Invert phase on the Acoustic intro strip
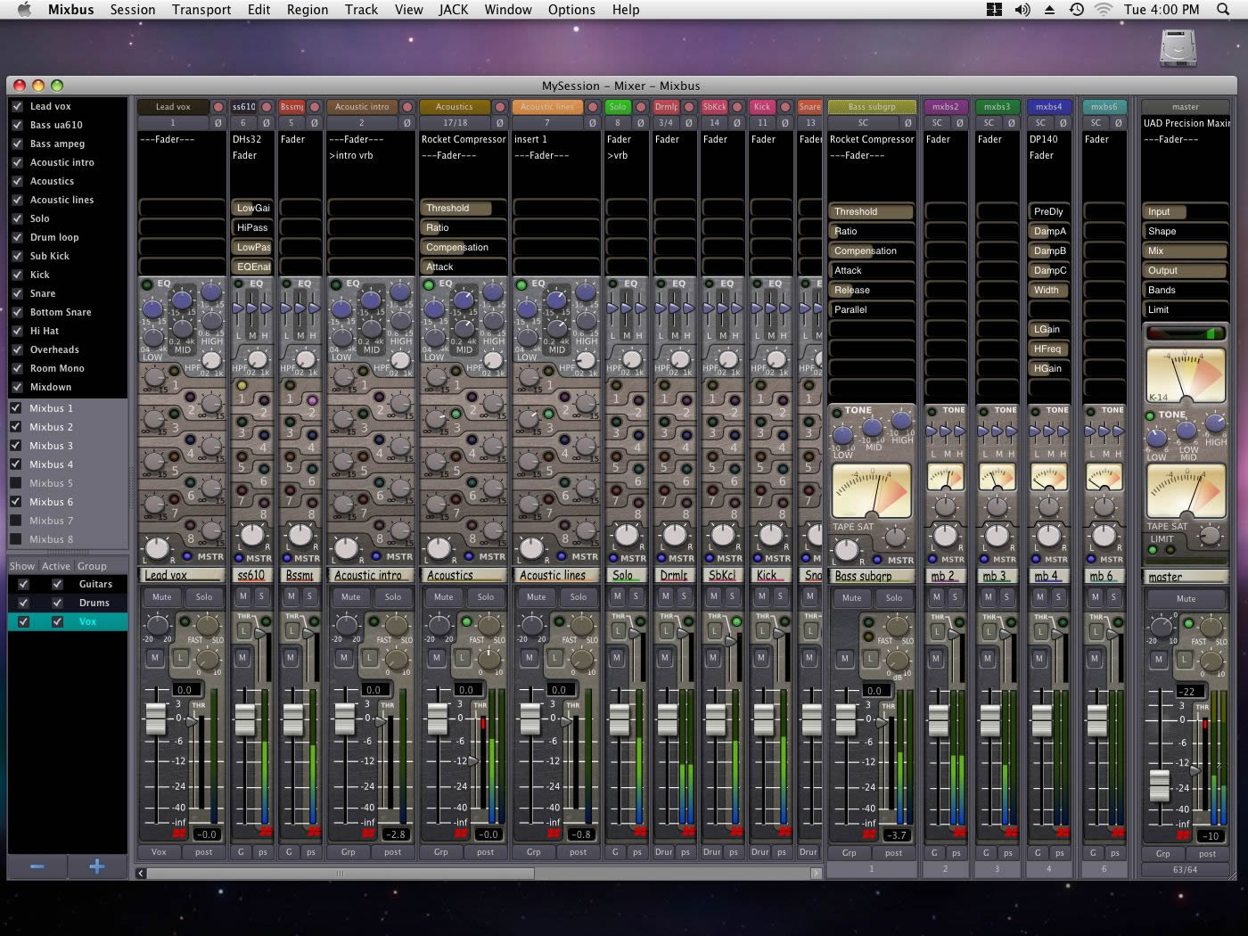 point(407,123)
